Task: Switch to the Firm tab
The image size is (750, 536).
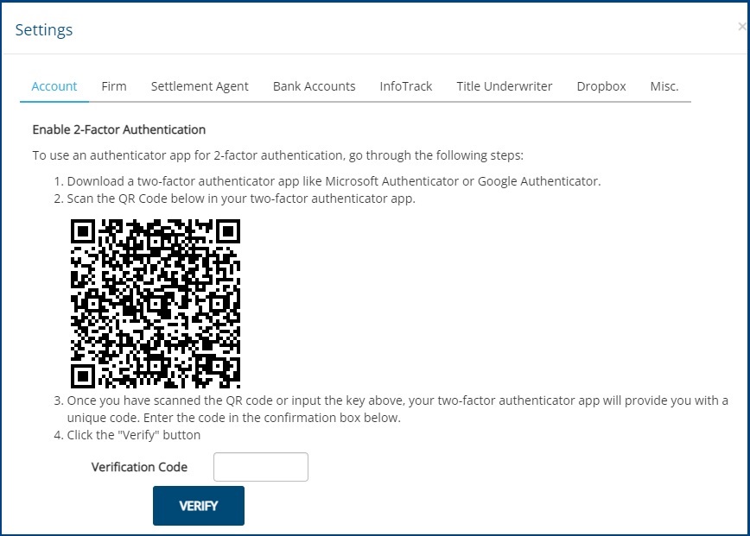Action: click(x=113, y=86)
